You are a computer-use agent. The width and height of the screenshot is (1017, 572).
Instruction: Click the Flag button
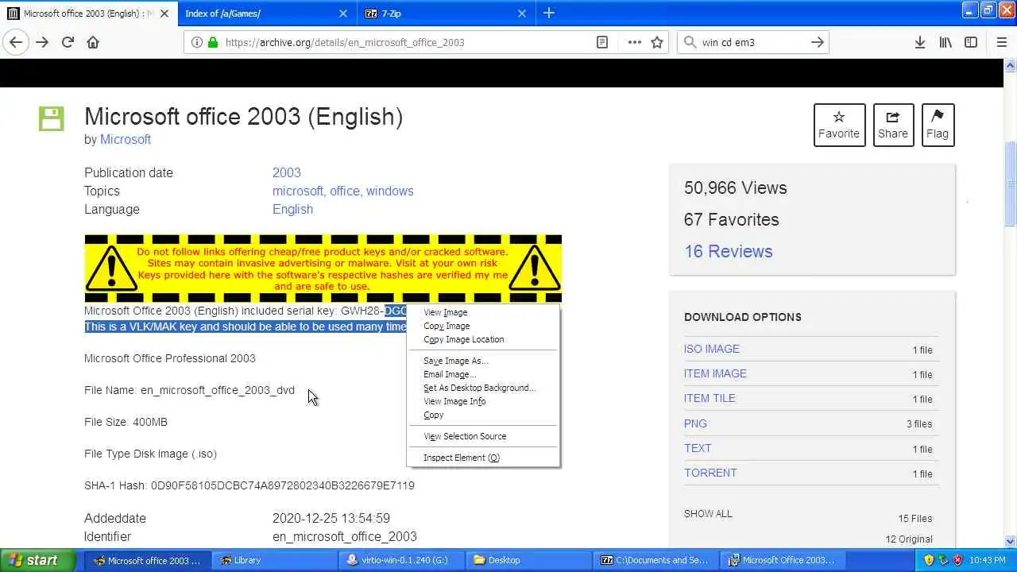(x=938, y=125)
